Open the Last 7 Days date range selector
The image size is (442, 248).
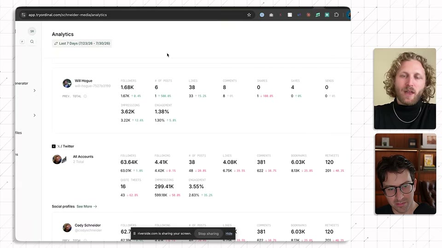click(x=82, y=43)
